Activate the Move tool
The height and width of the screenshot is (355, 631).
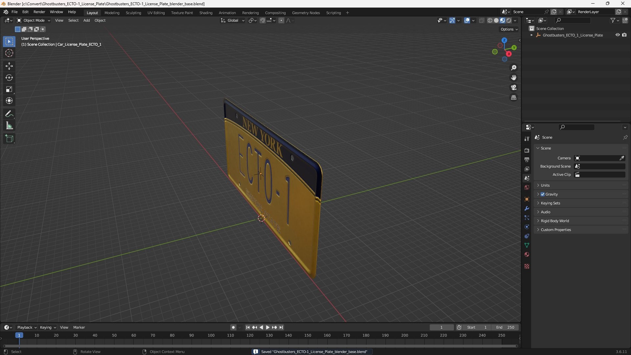coord(9,66)
